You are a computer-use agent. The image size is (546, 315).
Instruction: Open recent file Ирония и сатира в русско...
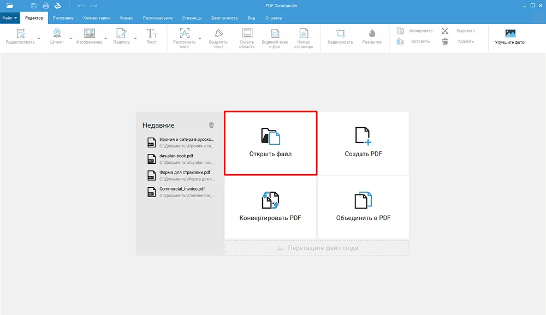(181, 142)
